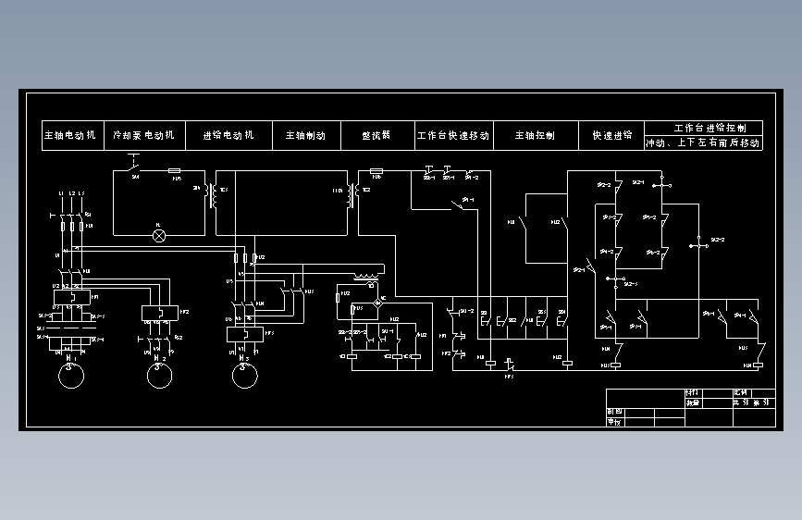The width and height of the screenshot is (802, 520).
Task: Pick the M1 spindle motor circle symbol
Action: 71,376
